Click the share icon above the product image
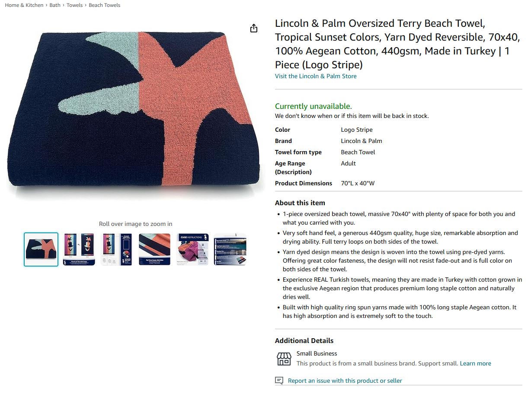 254,28
